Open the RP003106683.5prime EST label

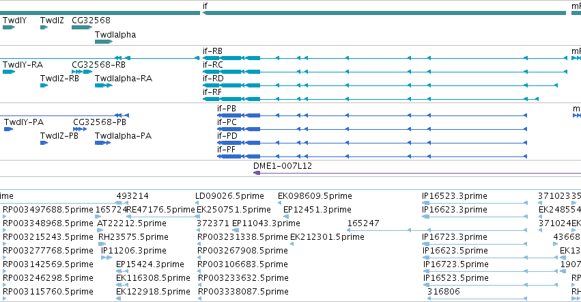click(242, 264)
